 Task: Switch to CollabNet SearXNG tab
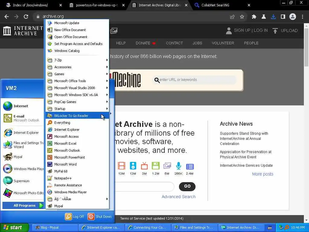(x=215, y=5)
